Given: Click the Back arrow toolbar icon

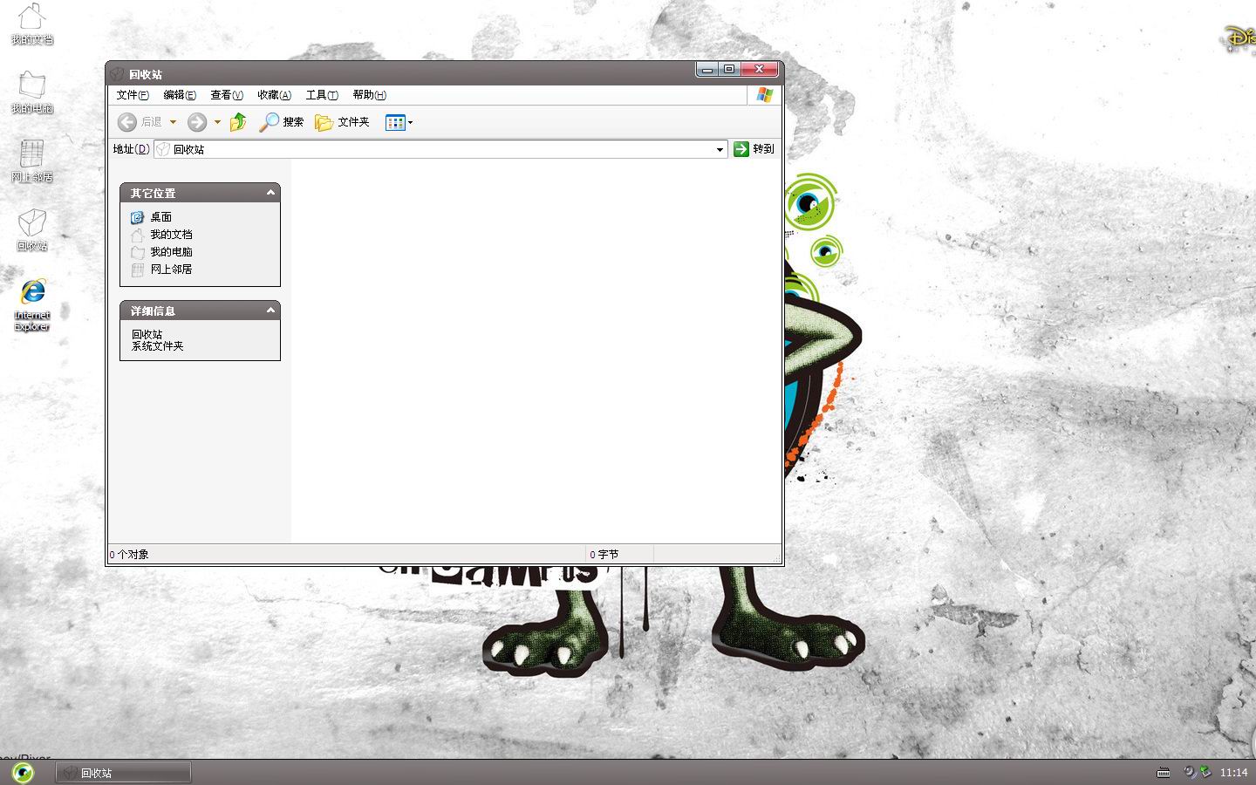Looking at the screenshot, I should tap(127, 122).
